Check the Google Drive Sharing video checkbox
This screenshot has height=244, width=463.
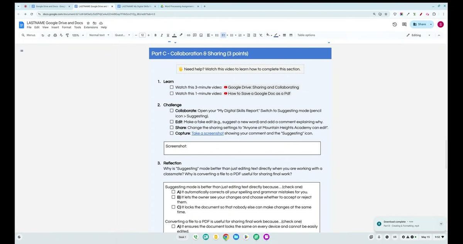(172, 87)
